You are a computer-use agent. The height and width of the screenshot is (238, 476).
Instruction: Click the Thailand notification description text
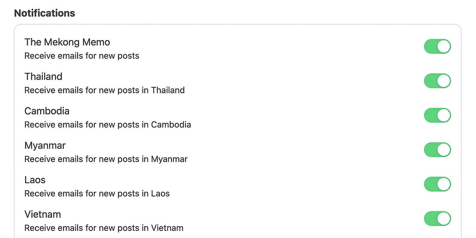pyautogui.click(x=105, y=90)
